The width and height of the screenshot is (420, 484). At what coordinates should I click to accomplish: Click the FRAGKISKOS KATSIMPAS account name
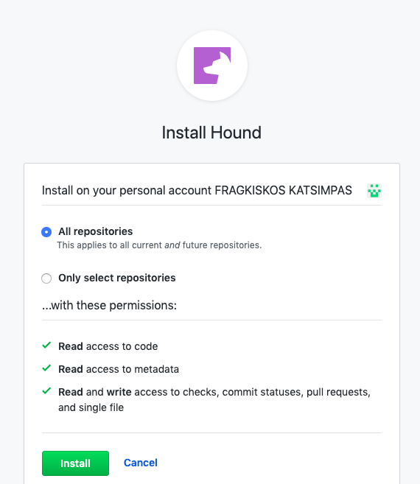point(283,191)
